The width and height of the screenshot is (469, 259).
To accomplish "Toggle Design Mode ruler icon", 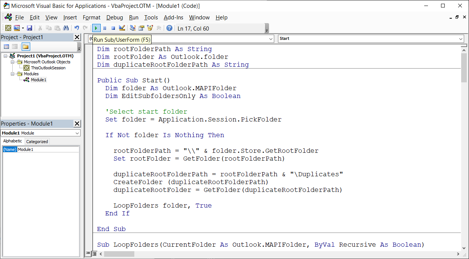I will 122,28.
